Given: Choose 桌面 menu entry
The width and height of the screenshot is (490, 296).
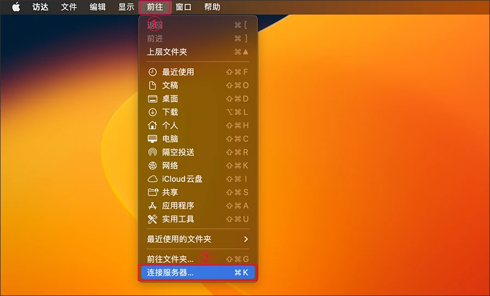Looking at the screenshot, I should click(198, 99).
